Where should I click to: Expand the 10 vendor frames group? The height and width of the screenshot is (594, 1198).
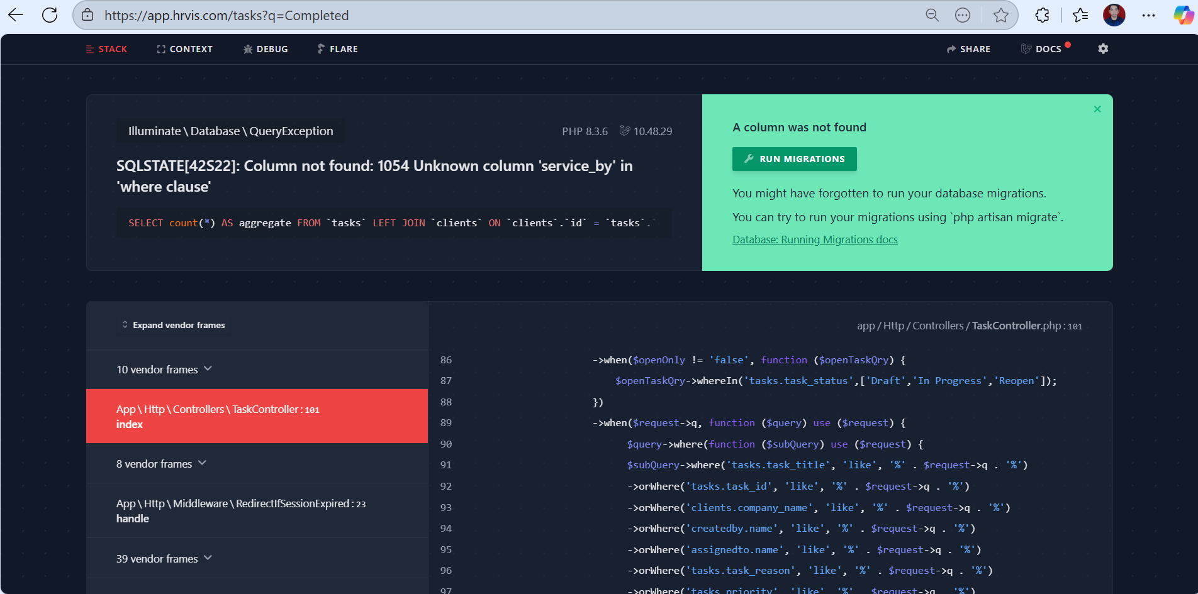tap(164, 370)
